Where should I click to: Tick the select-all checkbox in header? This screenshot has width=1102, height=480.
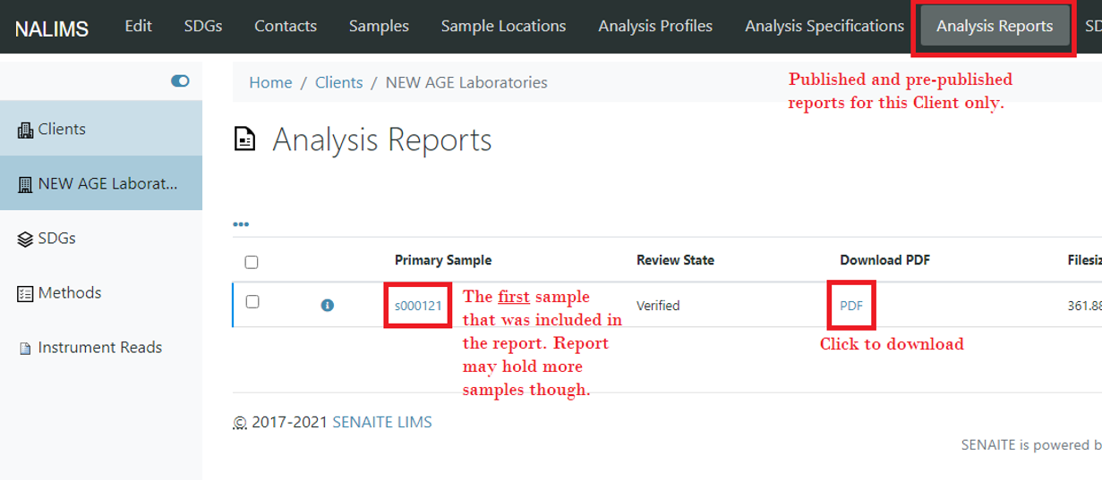tap(252, 262)
